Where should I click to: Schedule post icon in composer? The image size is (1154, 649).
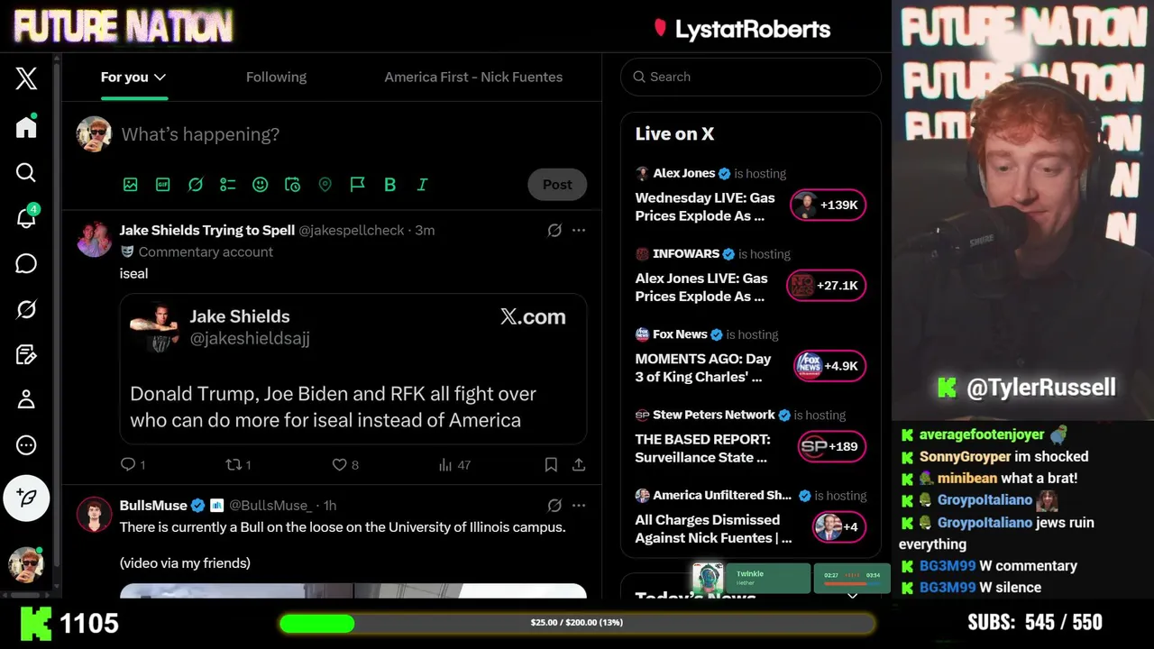click(293, 185)
